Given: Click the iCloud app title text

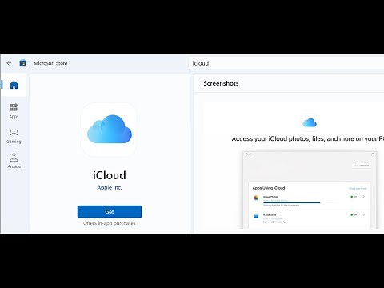Looking at the screenshot, I should pos(110,175).
